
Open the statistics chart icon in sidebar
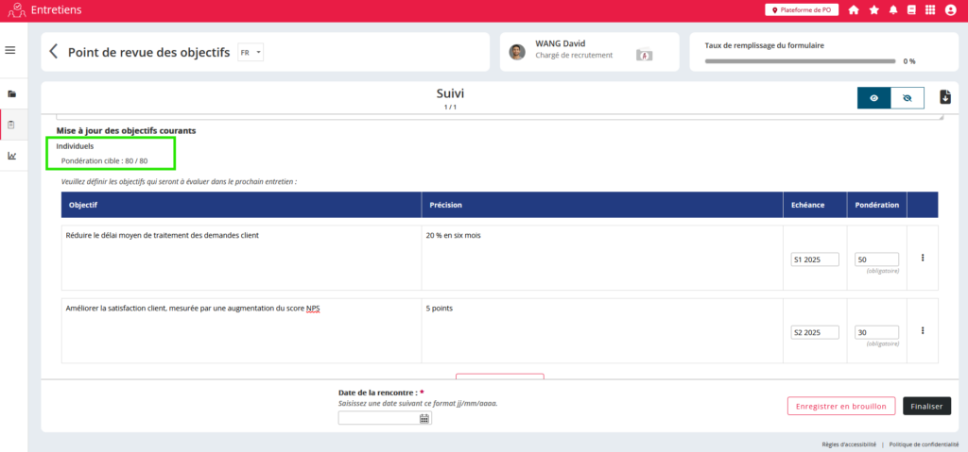click(12, 156)
